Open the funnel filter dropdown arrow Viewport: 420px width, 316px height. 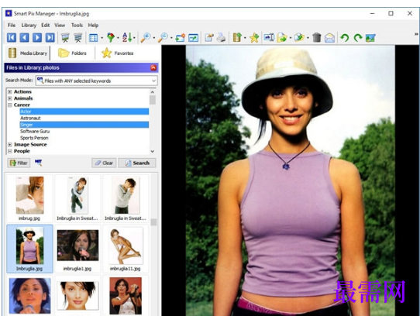(x=118, y=38)
